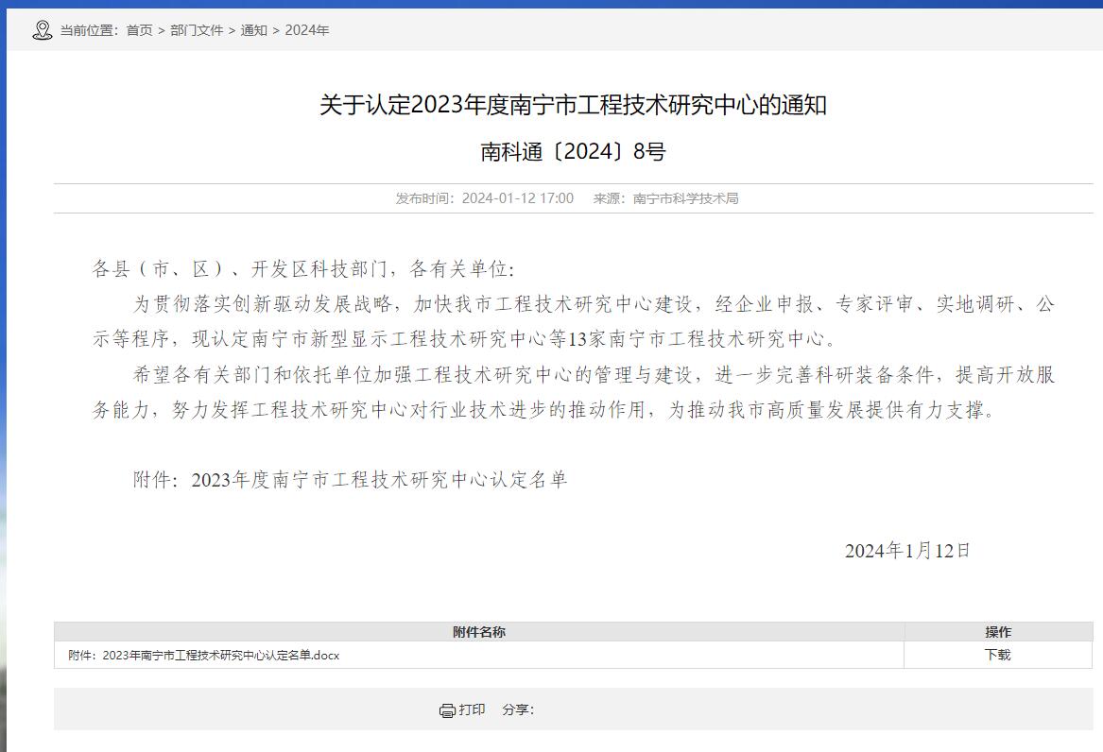Open the 通知 breadcrumb link
Screen dimensions: 1103x752
(254, 30)
